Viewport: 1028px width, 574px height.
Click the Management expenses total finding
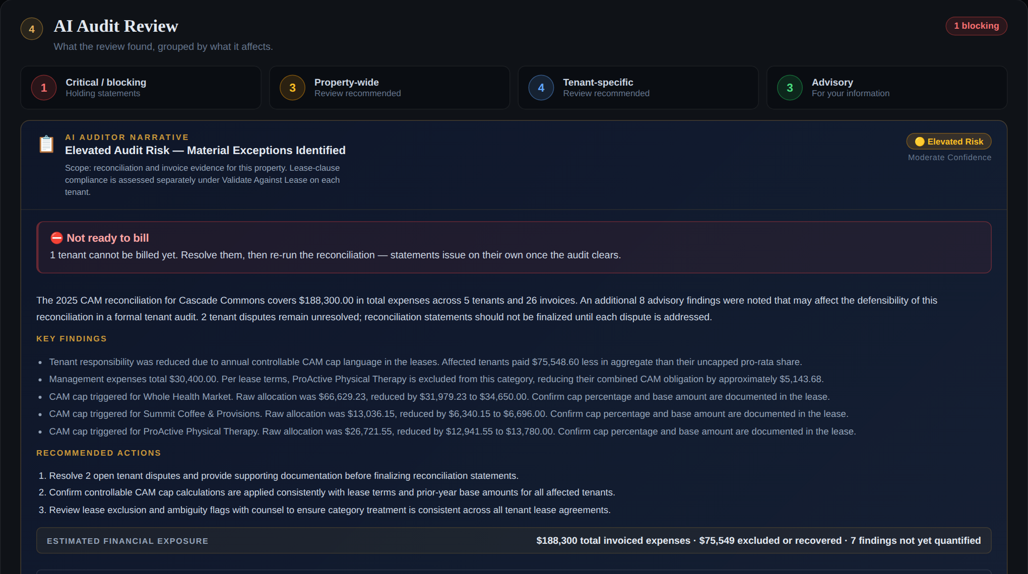pyautogui.click(x=436, y=379)
